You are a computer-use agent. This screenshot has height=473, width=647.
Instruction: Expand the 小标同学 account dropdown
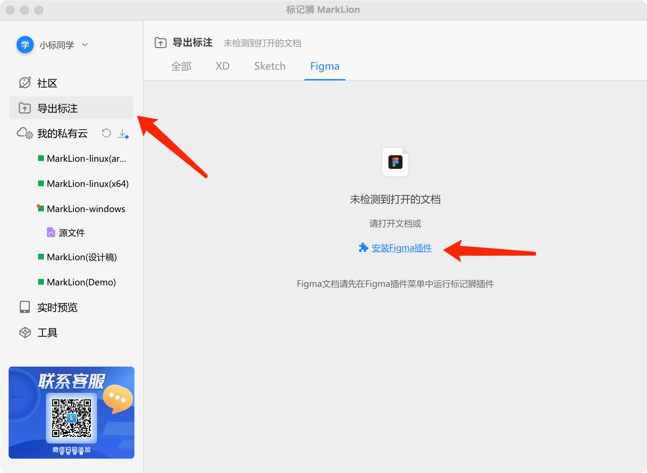point(85,45)
